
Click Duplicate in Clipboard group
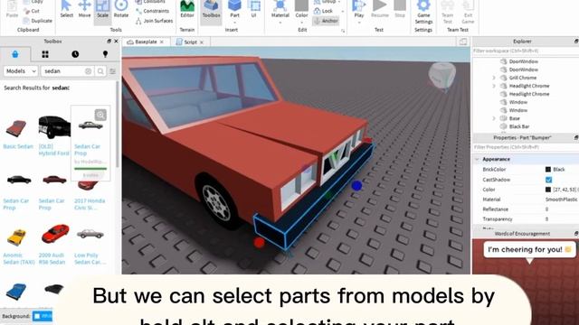coord(38,21)
